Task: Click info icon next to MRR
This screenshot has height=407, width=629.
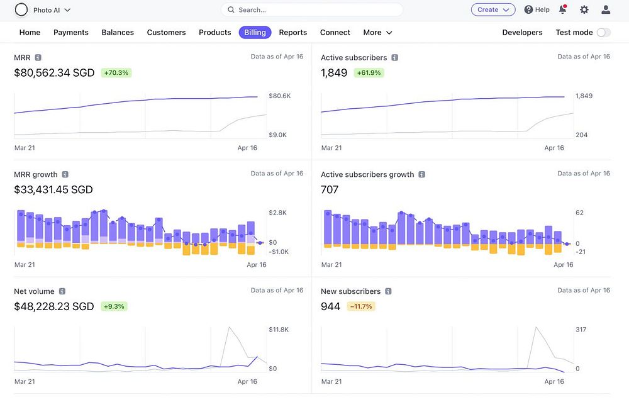Action: pyautogui.click(x=38, y=57)
